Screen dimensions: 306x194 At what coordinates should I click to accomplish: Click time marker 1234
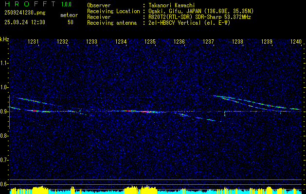(x=121, y=41)
